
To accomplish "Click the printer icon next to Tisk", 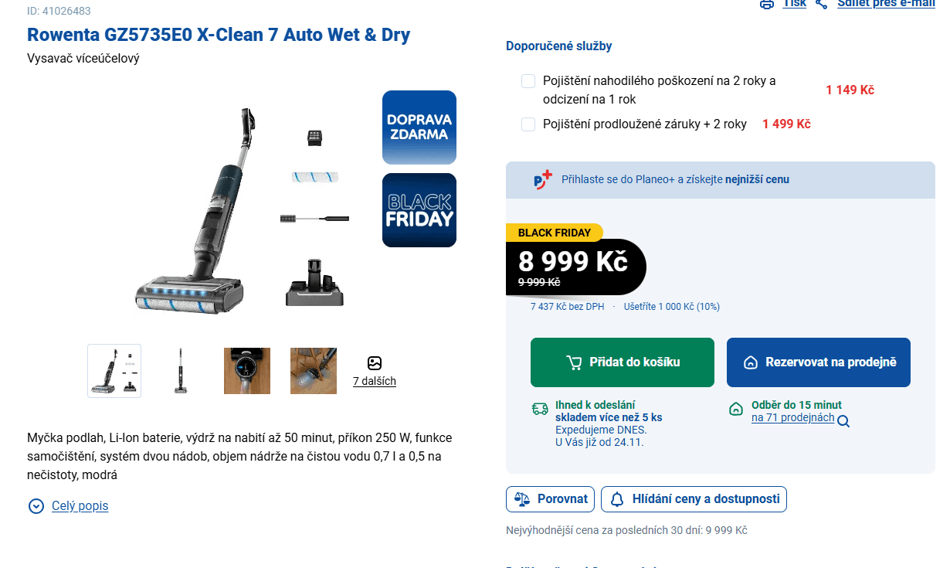I will click(x=766, y=4).
